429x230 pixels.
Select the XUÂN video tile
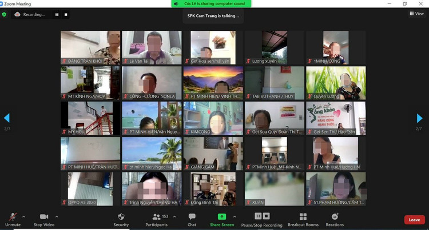[275, 189]
